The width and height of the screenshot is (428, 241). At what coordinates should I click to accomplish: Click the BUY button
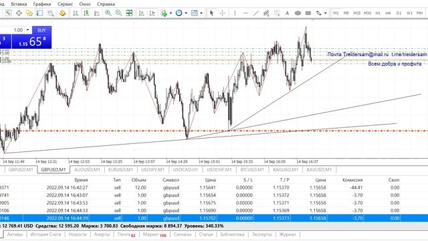[x=41, y=30]
